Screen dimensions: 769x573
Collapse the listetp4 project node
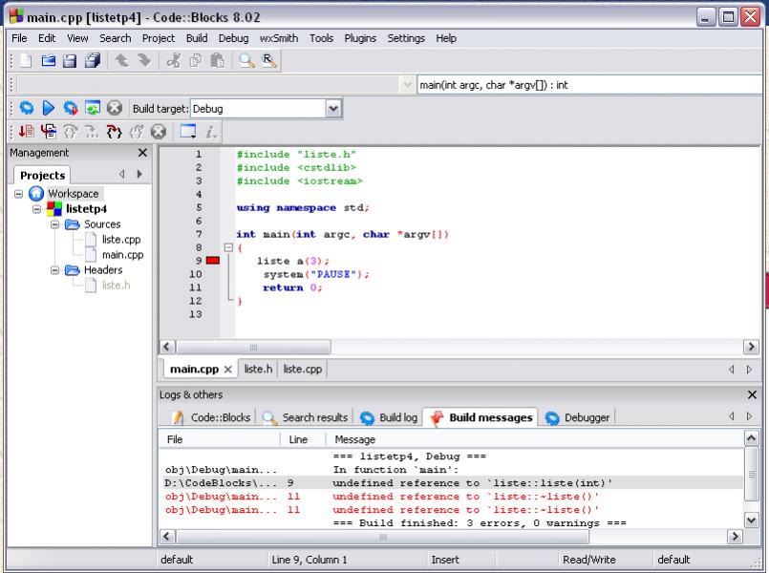click(37, 209)
